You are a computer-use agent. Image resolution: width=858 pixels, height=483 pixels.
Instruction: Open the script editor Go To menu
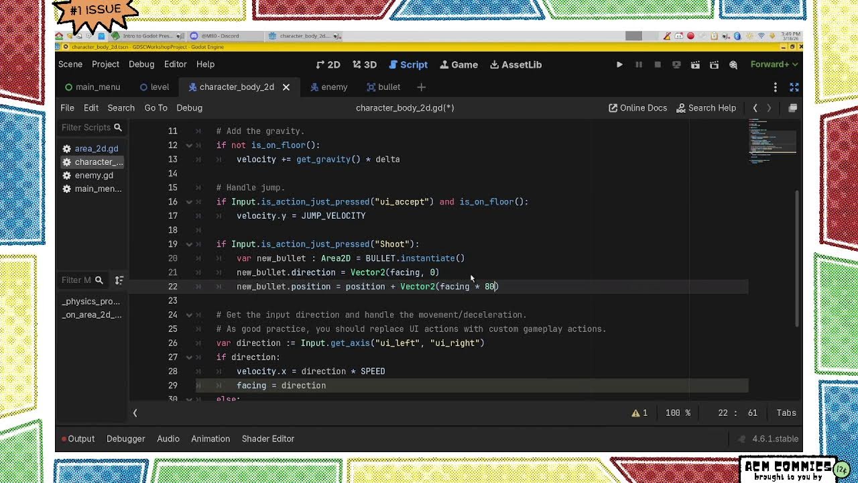(x=156, y=107)
